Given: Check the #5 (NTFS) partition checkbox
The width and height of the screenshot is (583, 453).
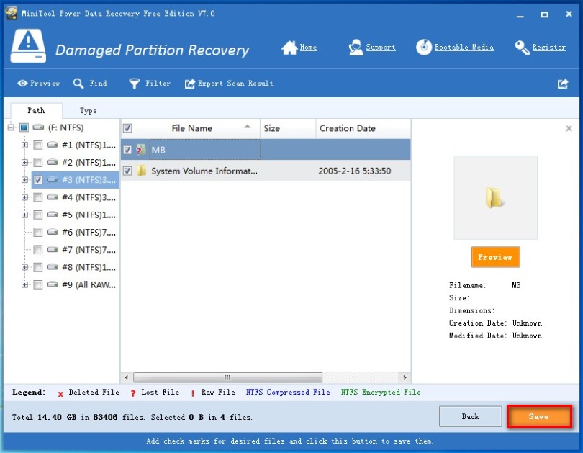Looking at the screenshot, I should 37,215.
